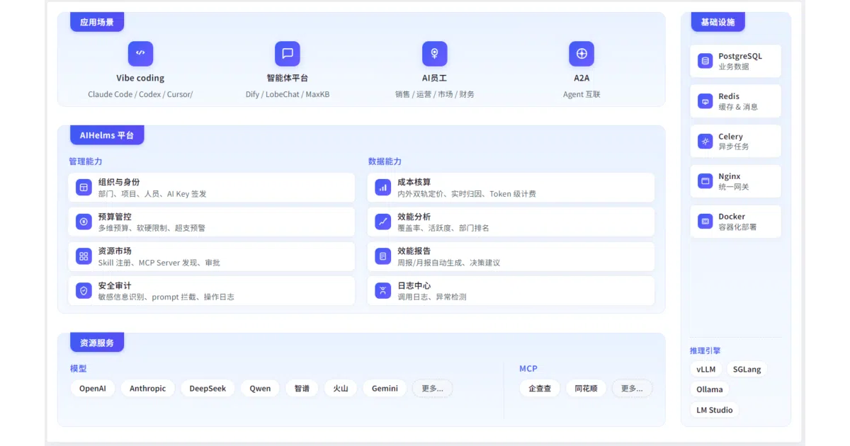
Task: Click the 效能分析 trend line icon
Action: pyautogui.click(x=383, y=222)
